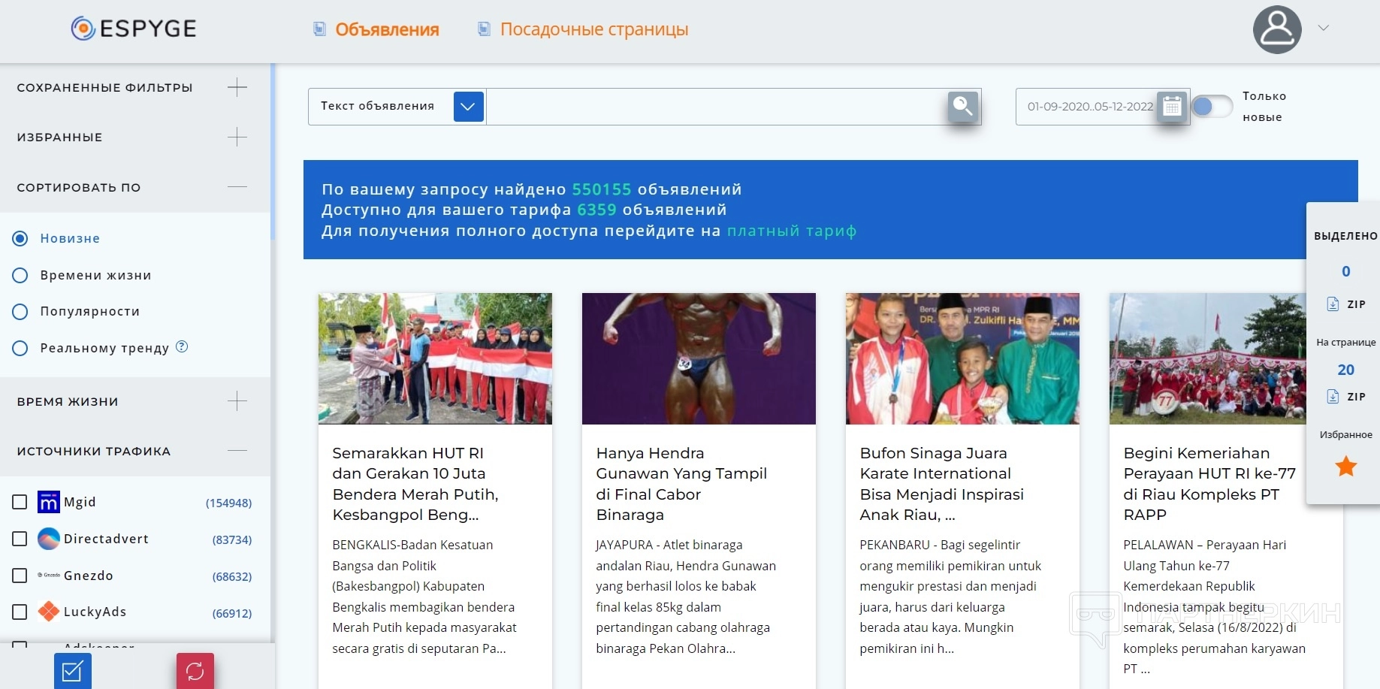Click the document icon beside Объявления
Image resolution: width=1380 pixels, height=689 pixels.
coord(319,29)
